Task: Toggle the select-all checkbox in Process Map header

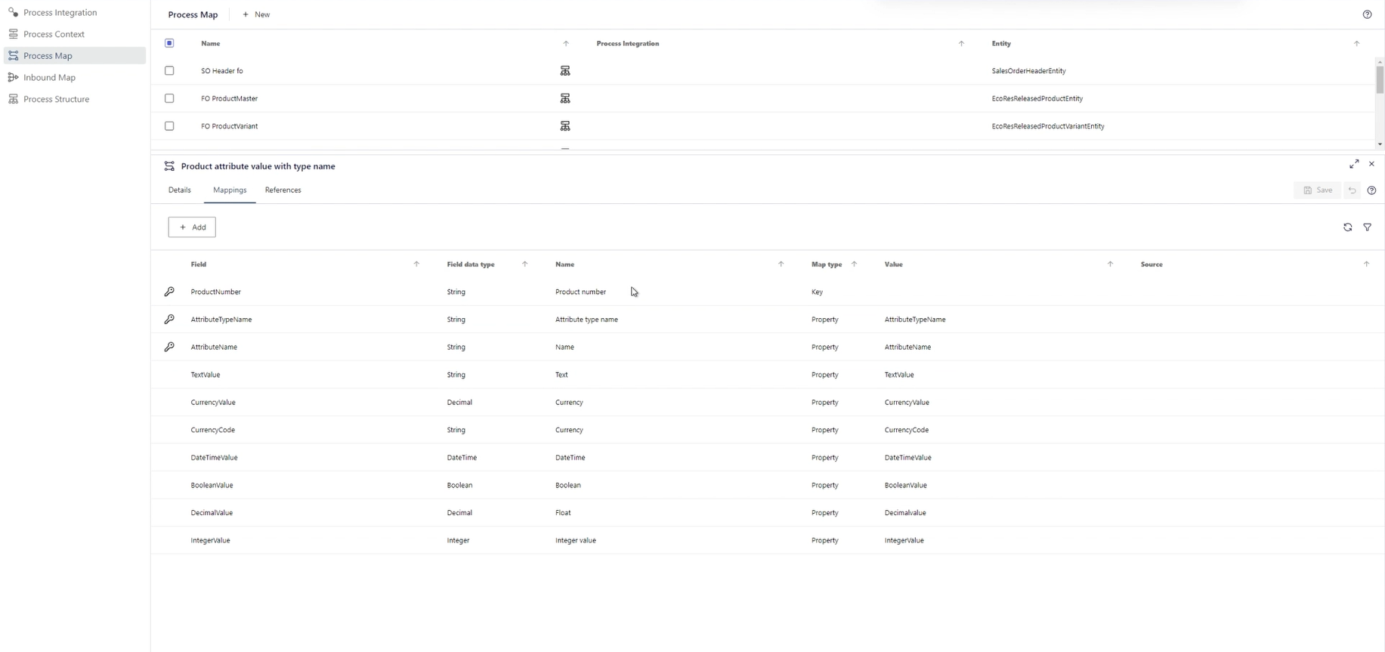Action: [169, 43]
